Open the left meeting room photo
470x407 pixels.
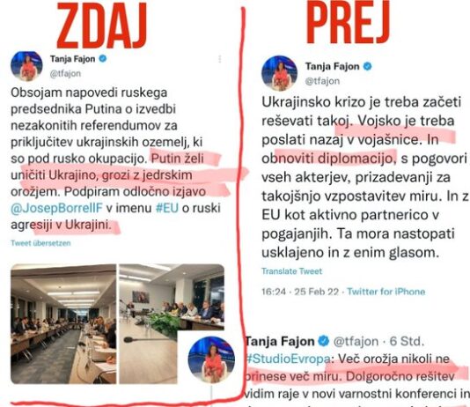coord(63,324)
